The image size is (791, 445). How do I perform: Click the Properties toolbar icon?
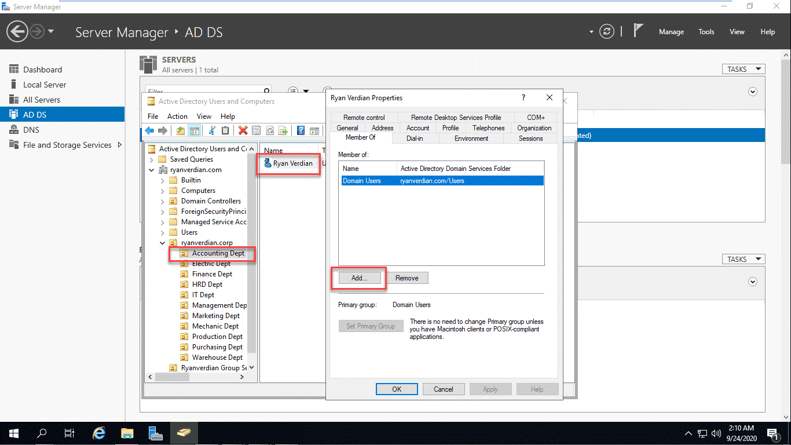pos(256,131)
